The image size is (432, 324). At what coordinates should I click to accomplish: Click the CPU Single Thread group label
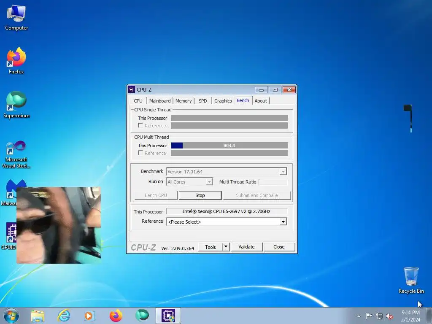click(x=153, y=110)
